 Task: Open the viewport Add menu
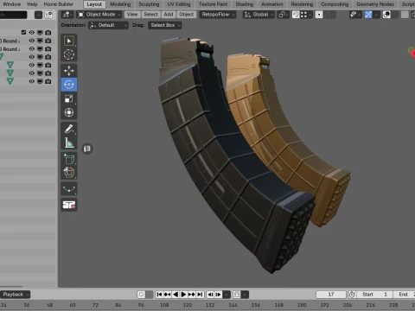pyautogui.click(x=169, y=15)
